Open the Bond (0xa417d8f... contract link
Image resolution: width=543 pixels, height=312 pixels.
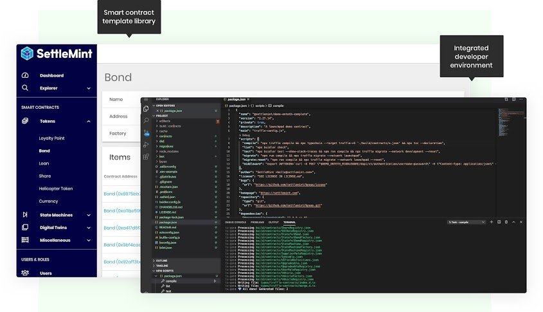point(122,228)
